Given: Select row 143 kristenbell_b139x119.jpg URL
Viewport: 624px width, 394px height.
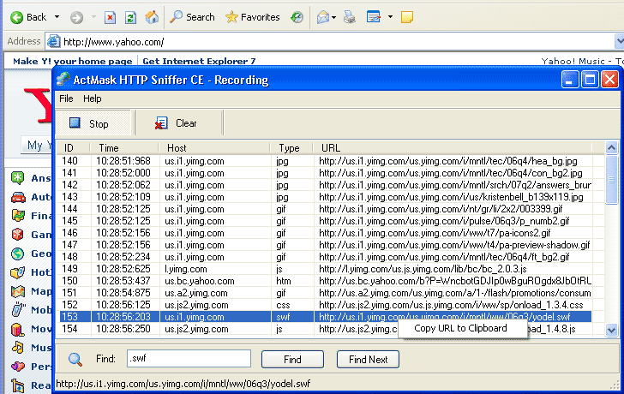Looking at the screenshot, I should click(x=451, y=197).
